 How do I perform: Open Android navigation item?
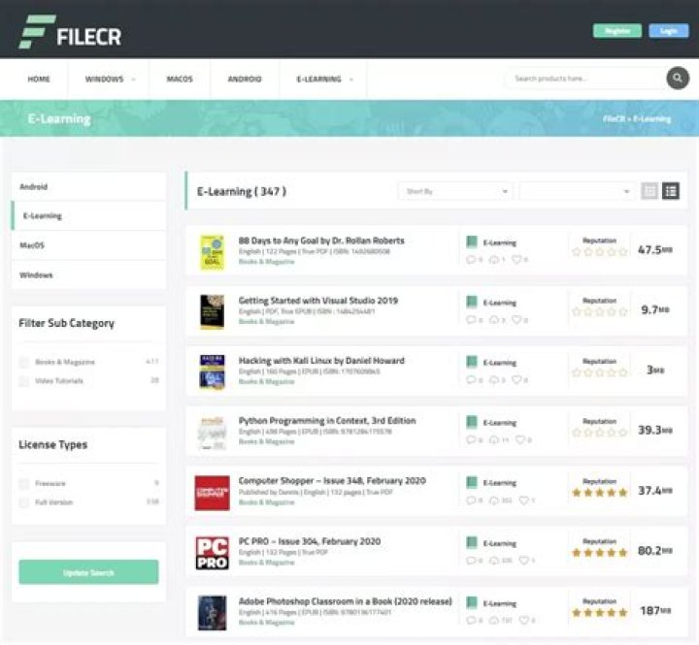pyautogui.click(x=245, y=80)
